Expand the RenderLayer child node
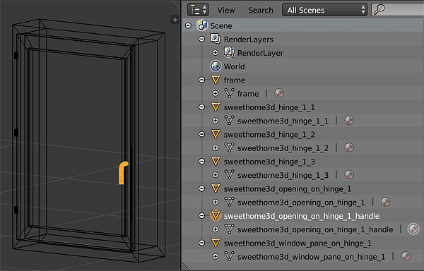Image resolution: width=424 pixels, height=271 pixels. pos(216,53)
